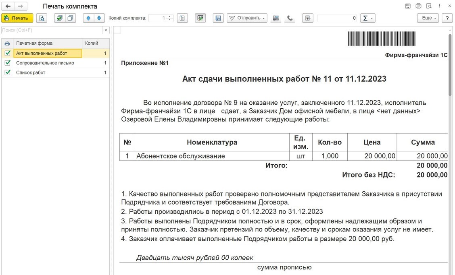Click the barcode image in the document

coord(382,38)
